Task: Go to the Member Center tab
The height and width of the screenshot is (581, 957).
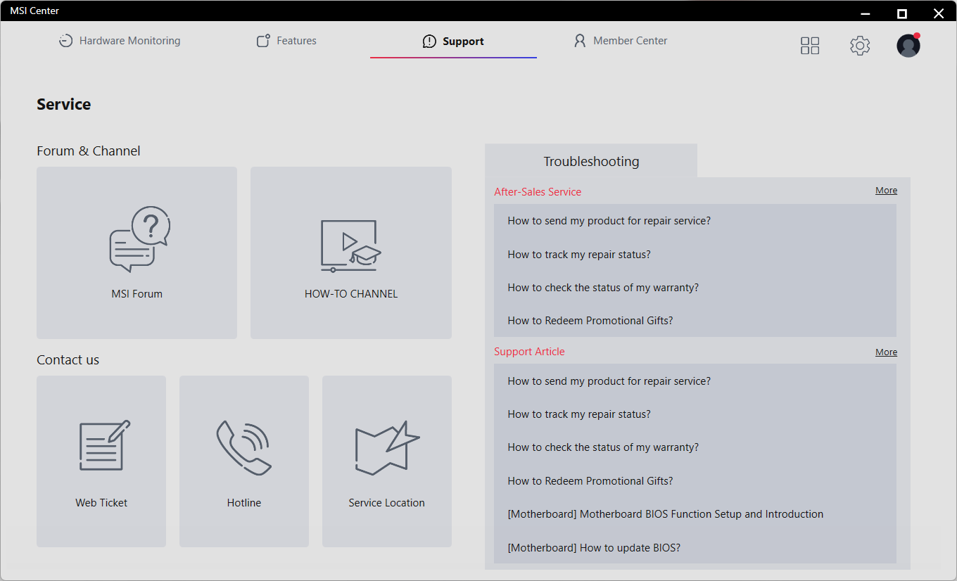Action: point(621,41)
